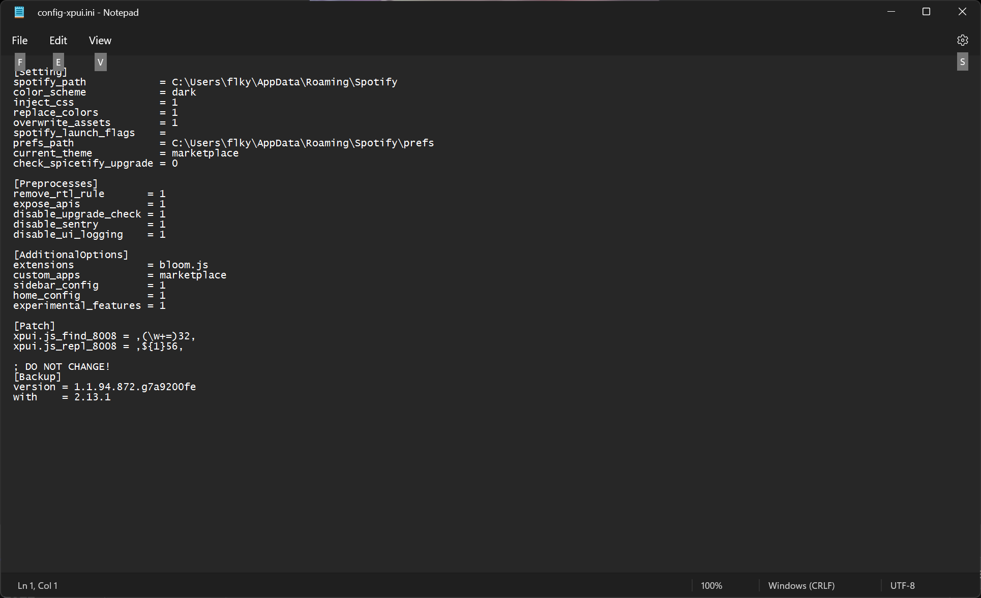
Task: Open the UTF-8 encoding selector
Action: (x=903, y=585)
